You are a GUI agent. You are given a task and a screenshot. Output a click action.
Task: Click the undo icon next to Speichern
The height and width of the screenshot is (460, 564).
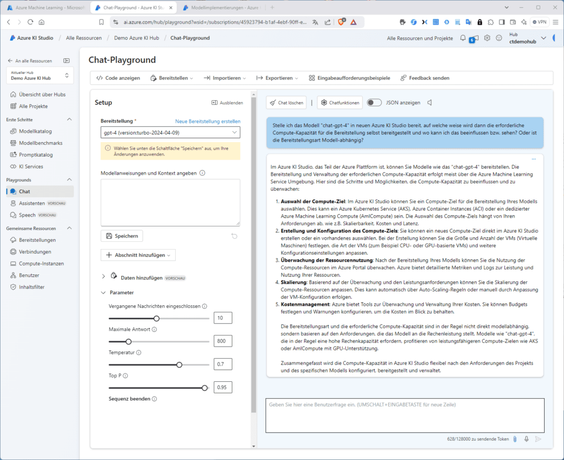234,236
